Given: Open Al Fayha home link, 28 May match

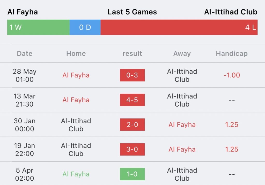Looking at the screenshot, I should [x=76, y=75].
